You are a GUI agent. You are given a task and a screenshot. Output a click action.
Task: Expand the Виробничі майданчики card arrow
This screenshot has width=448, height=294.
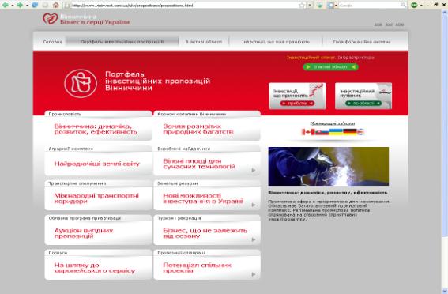(x=254, y=170)
